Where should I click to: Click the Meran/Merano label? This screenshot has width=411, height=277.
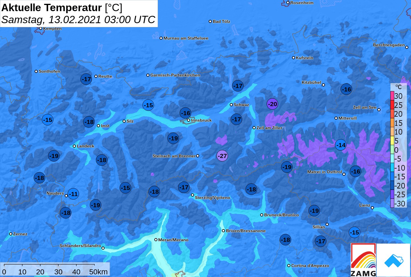click(x=173, y=240)
